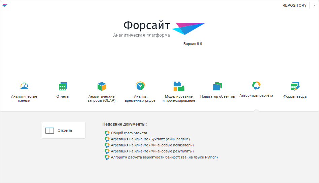The height and width of the screenshot is (183, 319).
Task: Click the Формы ввода label
Action: 295,96
